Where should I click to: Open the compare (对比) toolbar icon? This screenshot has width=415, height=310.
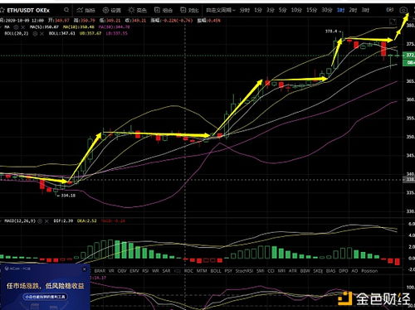(x=183, y=10)
